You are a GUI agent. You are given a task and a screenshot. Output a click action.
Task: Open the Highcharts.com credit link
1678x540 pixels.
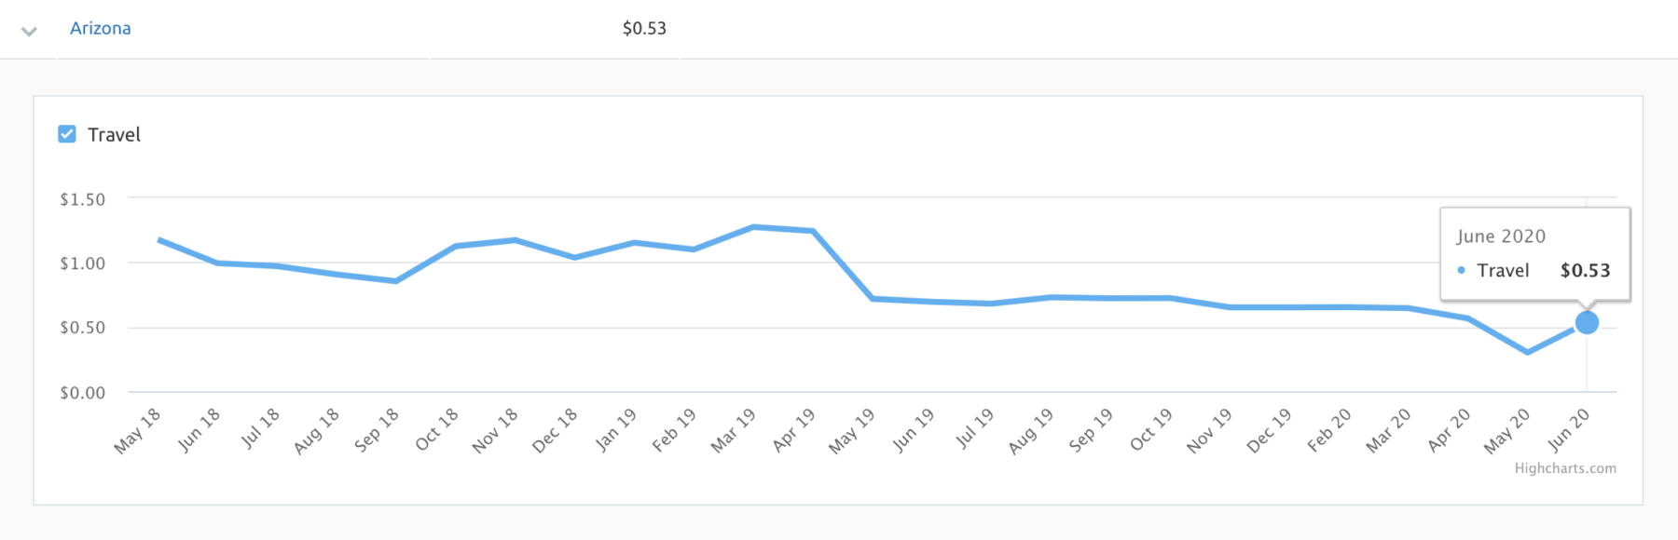(x=1565, y=468)
